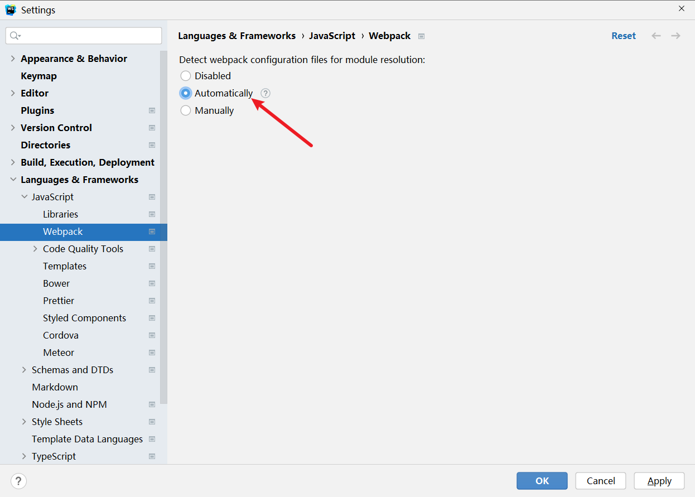Open the question mark help icon bottom-left
The width and height of the screenshot is (695, 497).
tap(18, 481)
